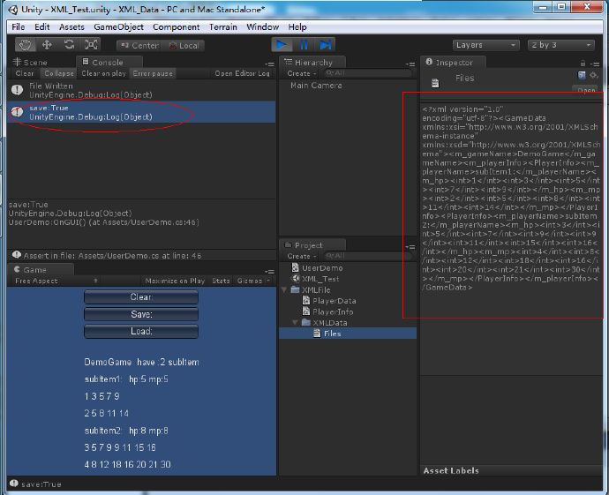Open the Edit menu
Image resolution: width=609 pixels, height=495 pixels.
[42, 26]
